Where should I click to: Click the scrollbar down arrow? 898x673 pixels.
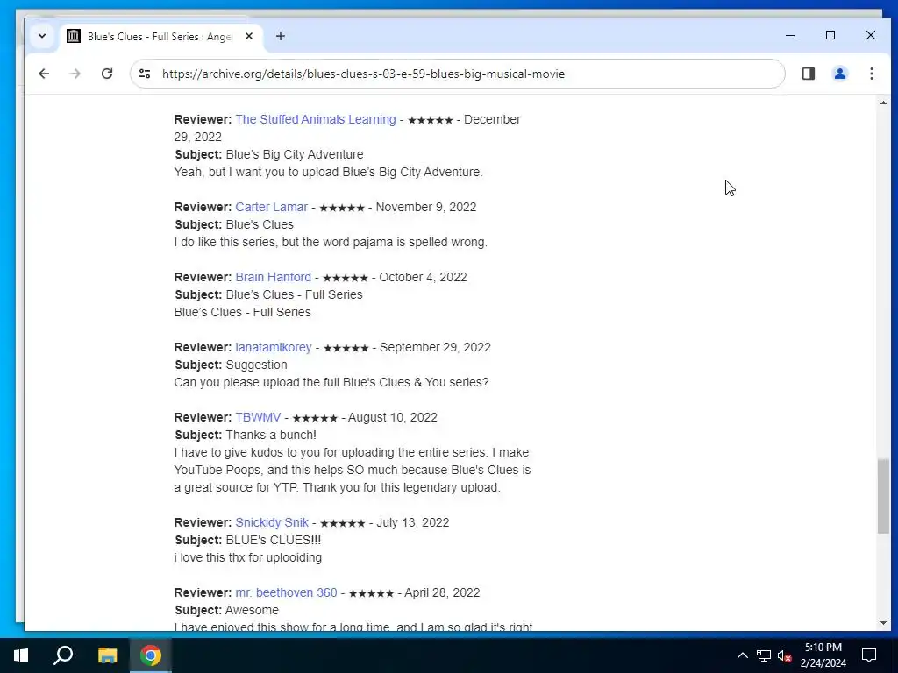(883, 623)
